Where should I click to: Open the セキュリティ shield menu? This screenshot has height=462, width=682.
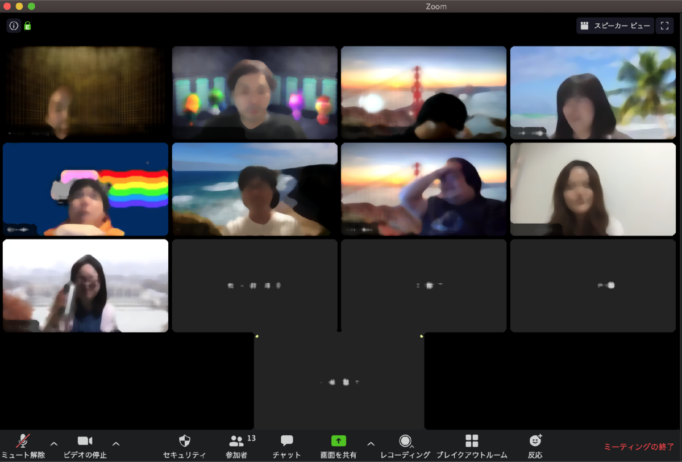[184, 446]
